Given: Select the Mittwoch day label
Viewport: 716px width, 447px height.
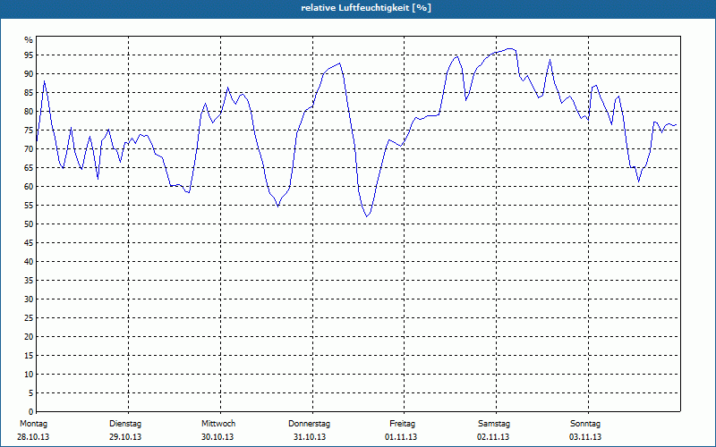Looking at the screenshot, I should point(218,424).
